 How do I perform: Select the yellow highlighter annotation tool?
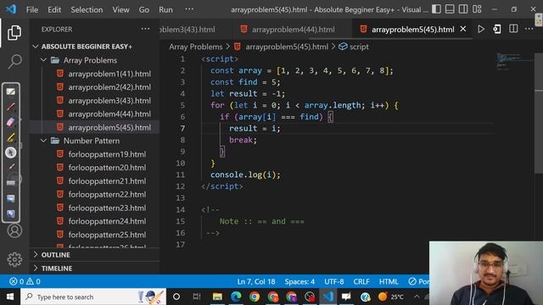[x=11, y=137]
